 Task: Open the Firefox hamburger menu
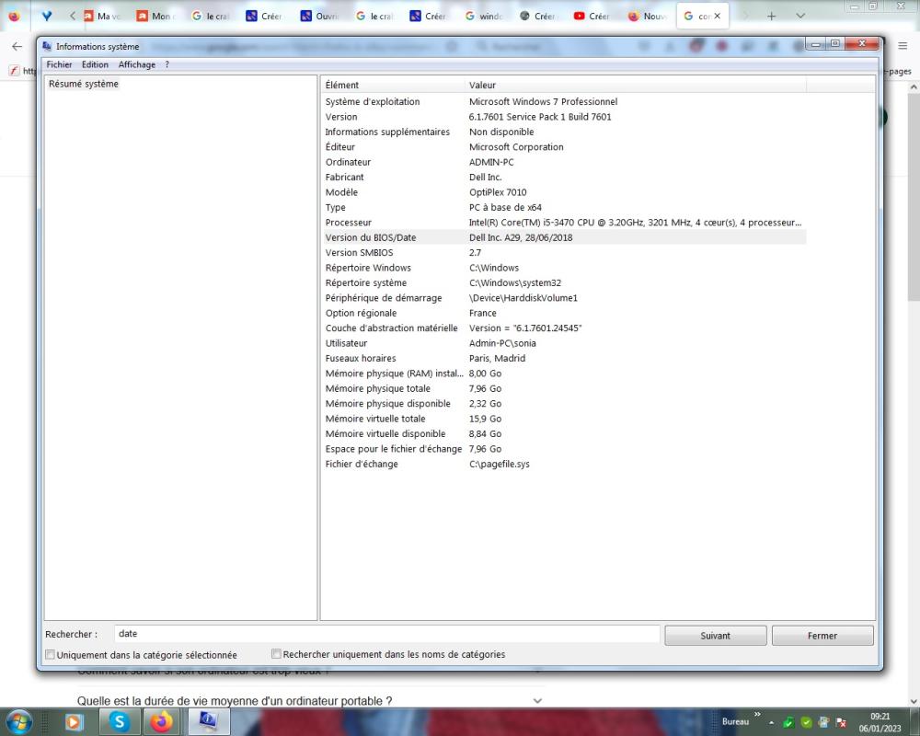click(x=903, y=46)
